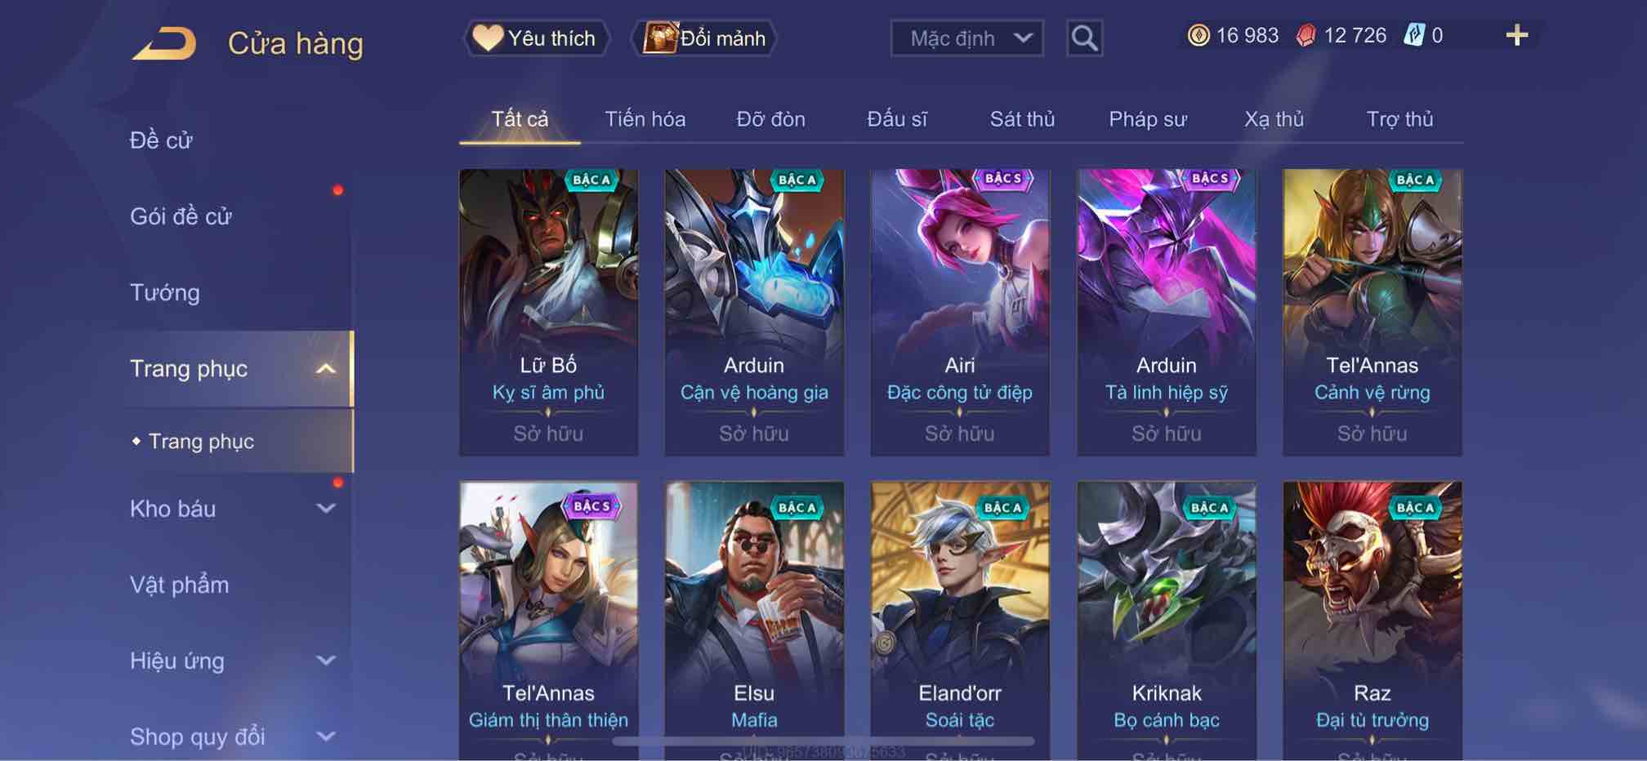Tap the red ruby currency icon
The width and height of the screenshot is (1647, 761).
pos(1306,35)
